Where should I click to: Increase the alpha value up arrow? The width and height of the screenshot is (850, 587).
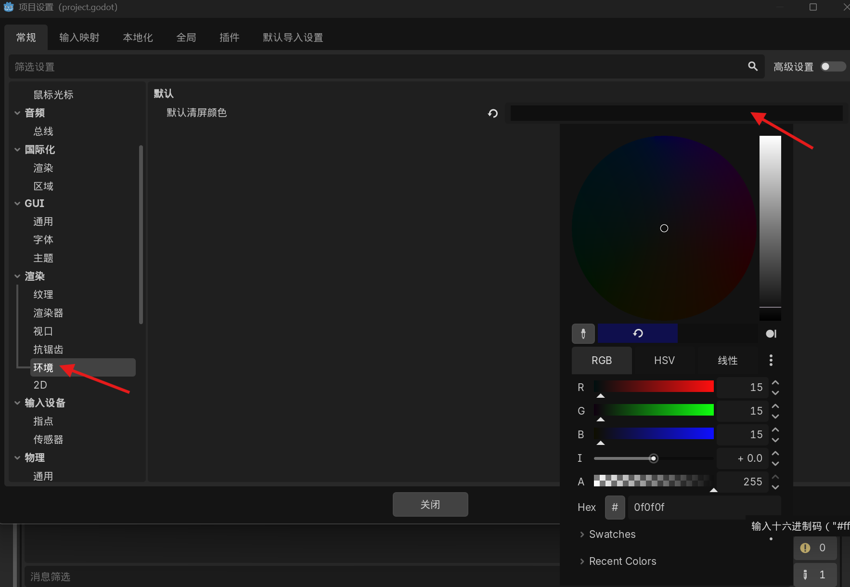click(775, 477)
